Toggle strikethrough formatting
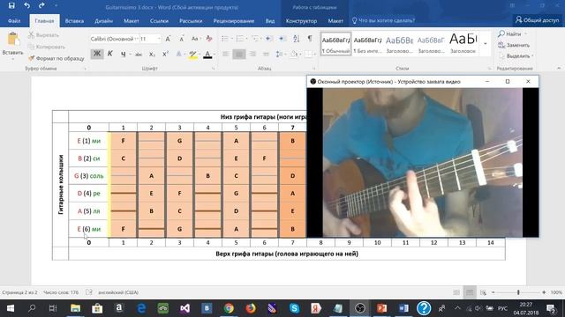This screenshot has height=317, width=565. pyautogui.click(x=139, y=55)
